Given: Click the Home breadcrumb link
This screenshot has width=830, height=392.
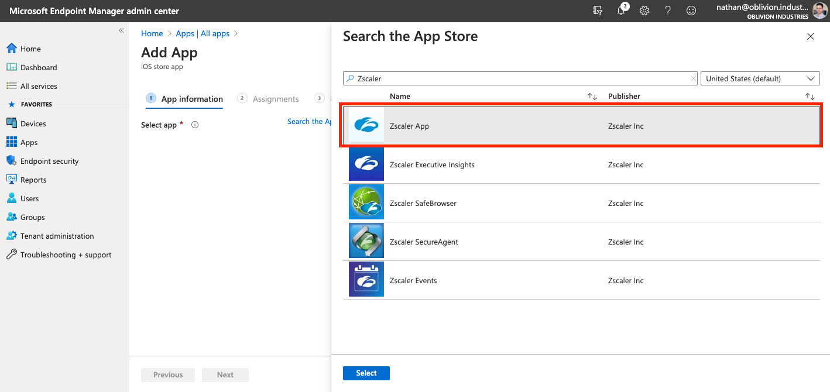Looking at the screenshot, I should pyautogui.click(x=152, y=33).
